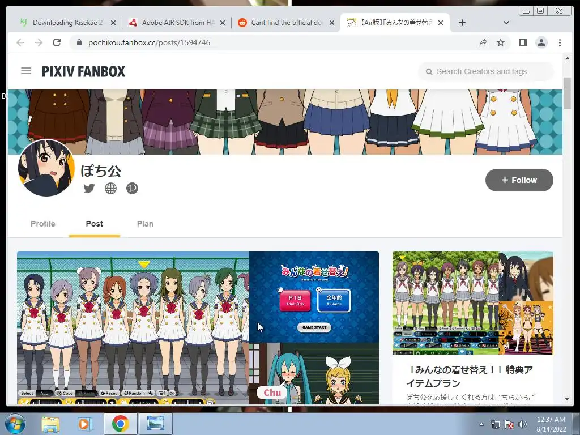The height and width of the screenshot is (435, 580).
Task: Open the creator's round avatar image
Action: tap(46, 168)
